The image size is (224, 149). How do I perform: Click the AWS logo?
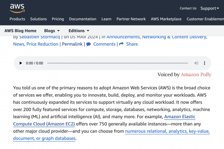pyautogui.click(x=17, y=7)
